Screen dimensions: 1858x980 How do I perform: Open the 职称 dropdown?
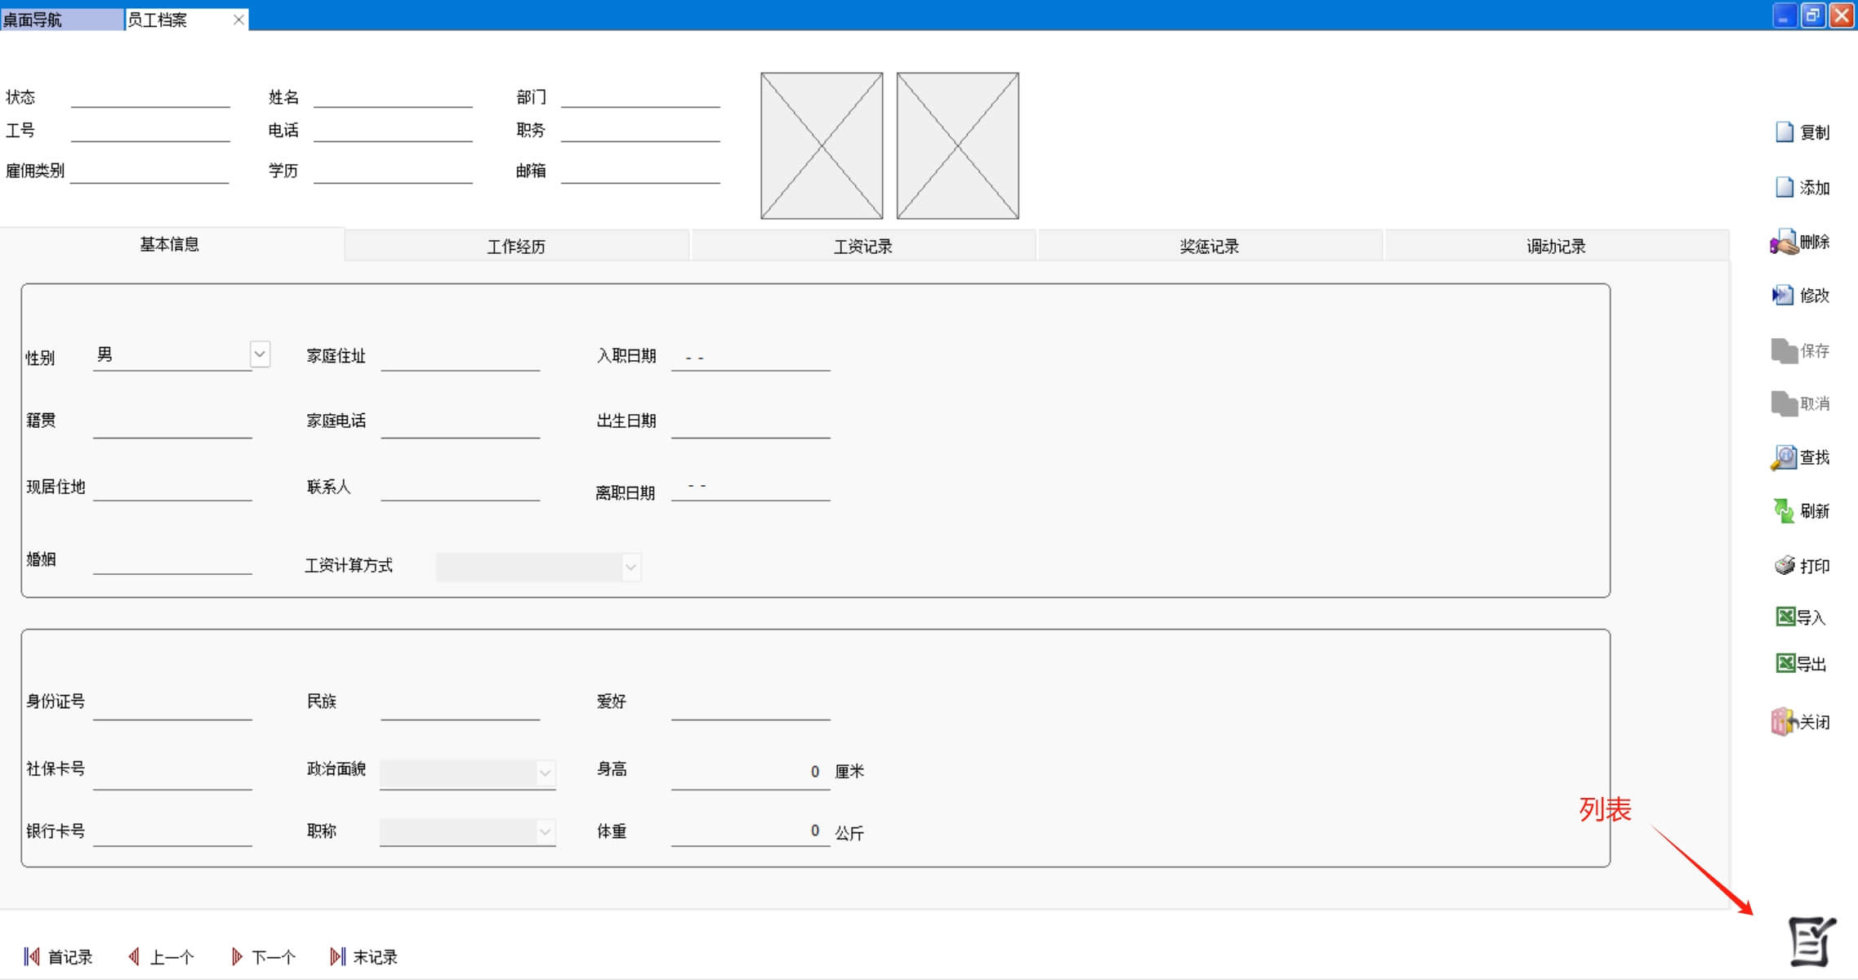pos(546,832)
